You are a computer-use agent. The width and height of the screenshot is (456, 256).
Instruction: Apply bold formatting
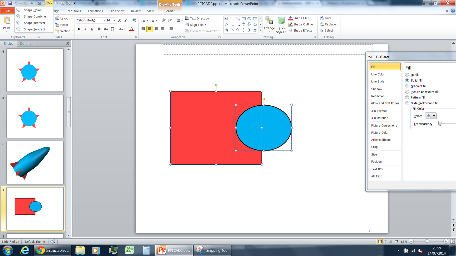point(79,29)
